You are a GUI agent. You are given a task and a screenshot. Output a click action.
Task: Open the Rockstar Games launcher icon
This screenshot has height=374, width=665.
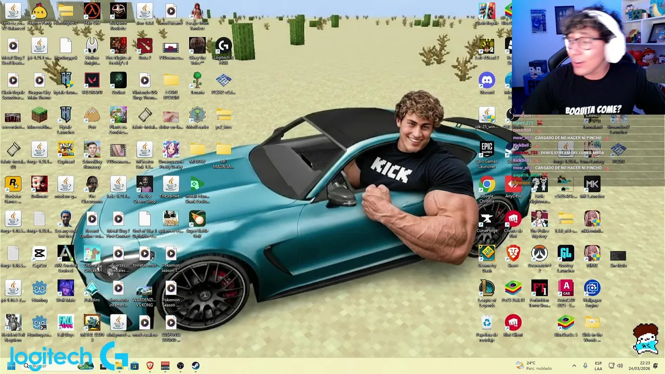tap(13, 189)
